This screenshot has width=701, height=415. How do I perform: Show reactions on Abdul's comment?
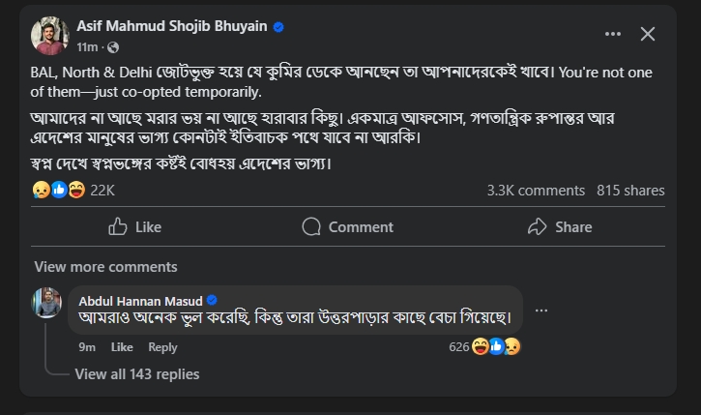click(x=485, y=346)
